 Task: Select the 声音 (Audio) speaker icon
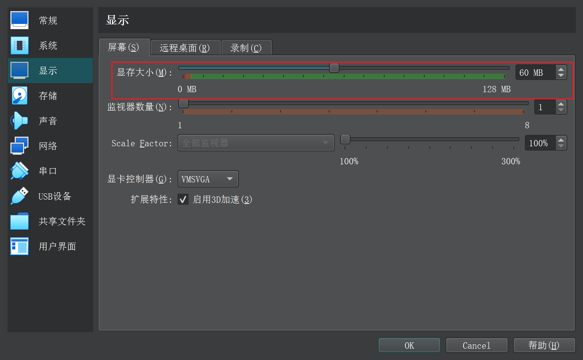[x=19, y=121]
